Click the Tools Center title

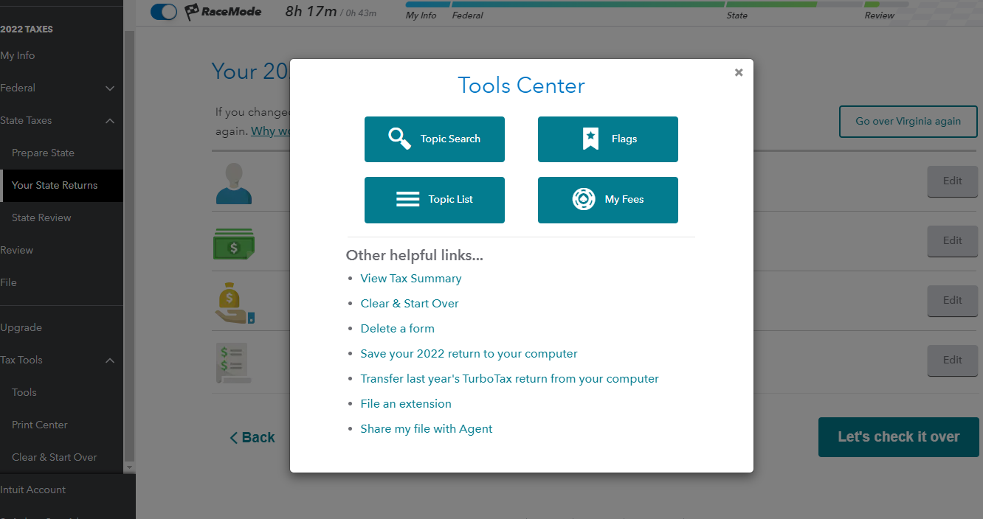tap(521, 86)
